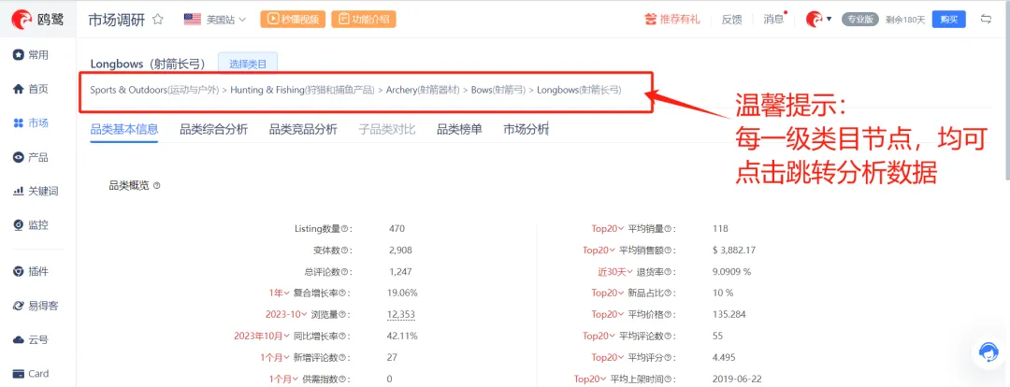Click help icon next to 退货率
1010x387 pixels.
click(x=668, y=272)
